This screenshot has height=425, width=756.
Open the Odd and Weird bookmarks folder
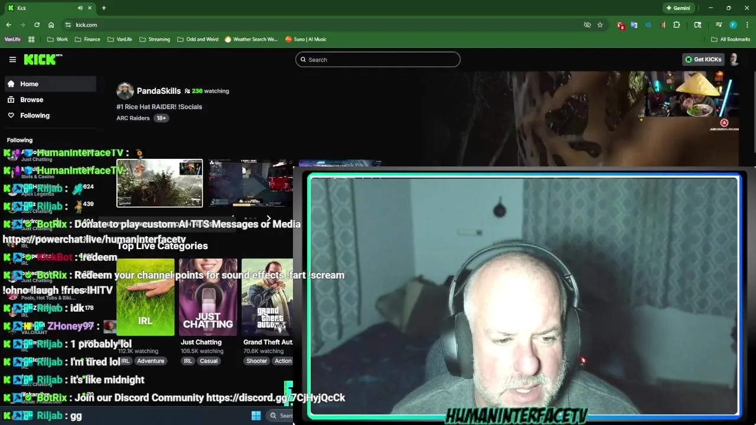click(x=197, y=40)
